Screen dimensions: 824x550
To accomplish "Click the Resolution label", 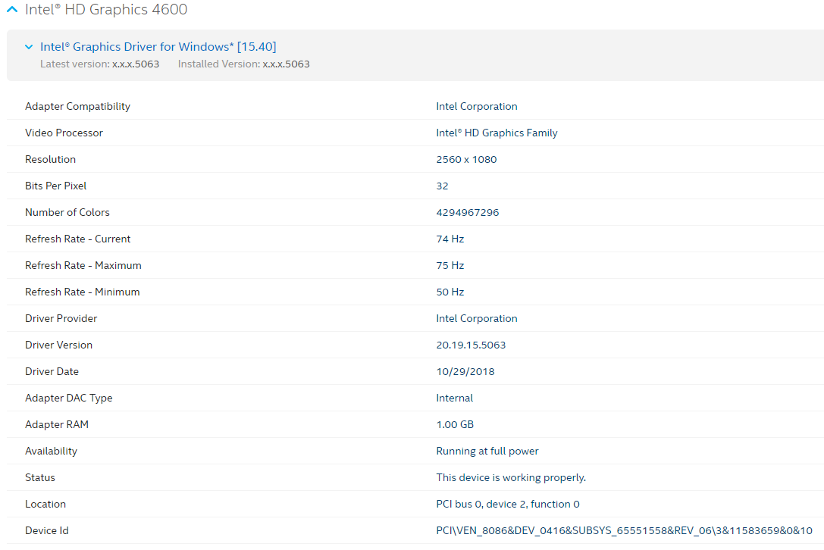I will coord(51,159).
